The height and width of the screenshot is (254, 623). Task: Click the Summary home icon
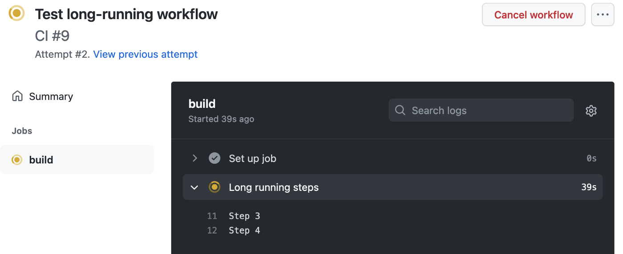point(17,96)
